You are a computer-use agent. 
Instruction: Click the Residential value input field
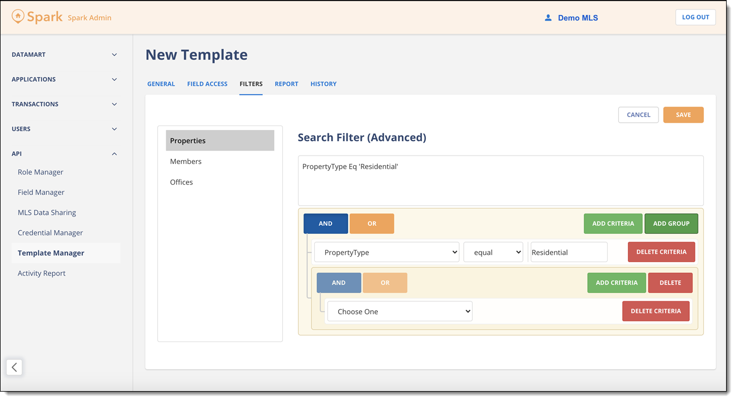pyautogui.click(x=569, y=252)
